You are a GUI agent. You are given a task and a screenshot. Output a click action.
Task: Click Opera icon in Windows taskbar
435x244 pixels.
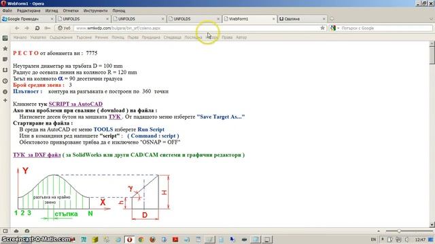[x=129, y=239]
